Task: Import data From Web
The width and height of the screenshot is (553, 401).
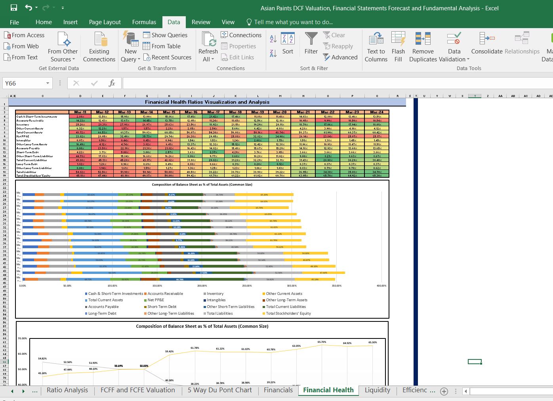Action: (21, 46)
